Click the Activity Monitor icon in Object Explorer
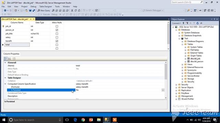Screen dimensions: 220x123 (x=201, y=23)
